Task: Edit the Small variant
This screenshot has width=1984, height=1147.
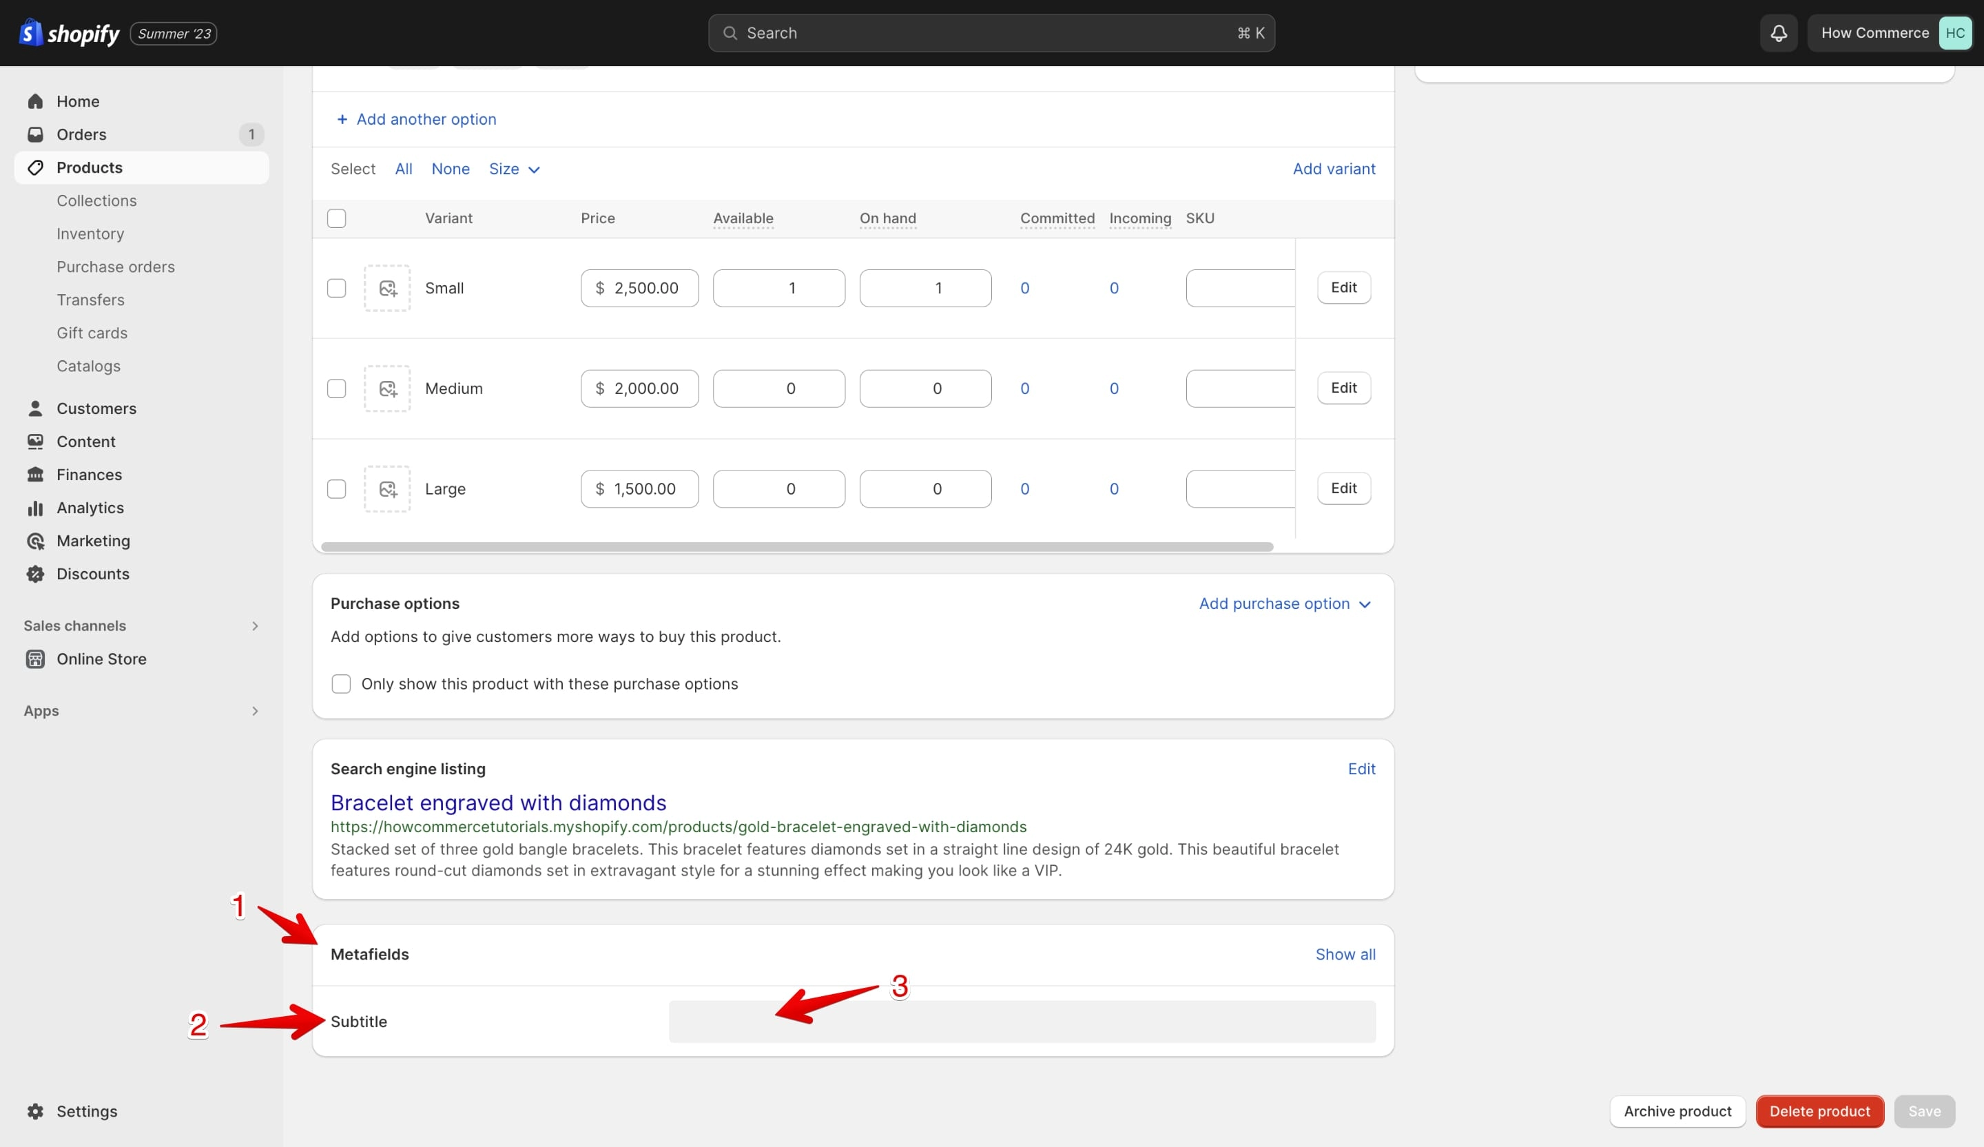Action: (1344, 287)
